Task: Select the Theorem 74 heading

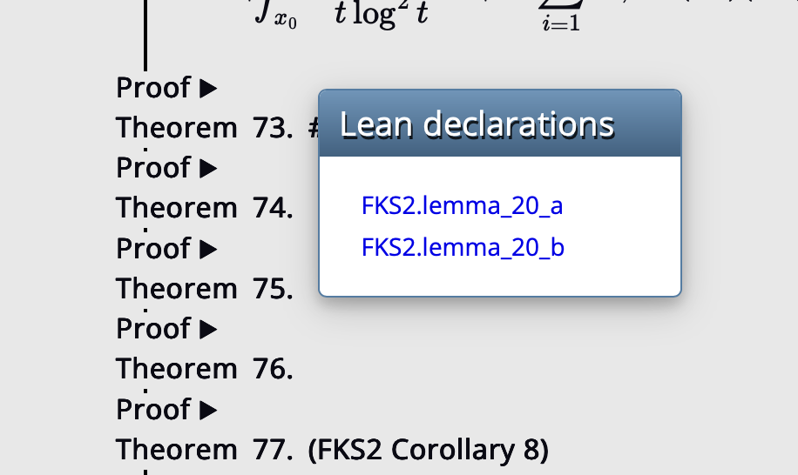Action: coord(205,208)
